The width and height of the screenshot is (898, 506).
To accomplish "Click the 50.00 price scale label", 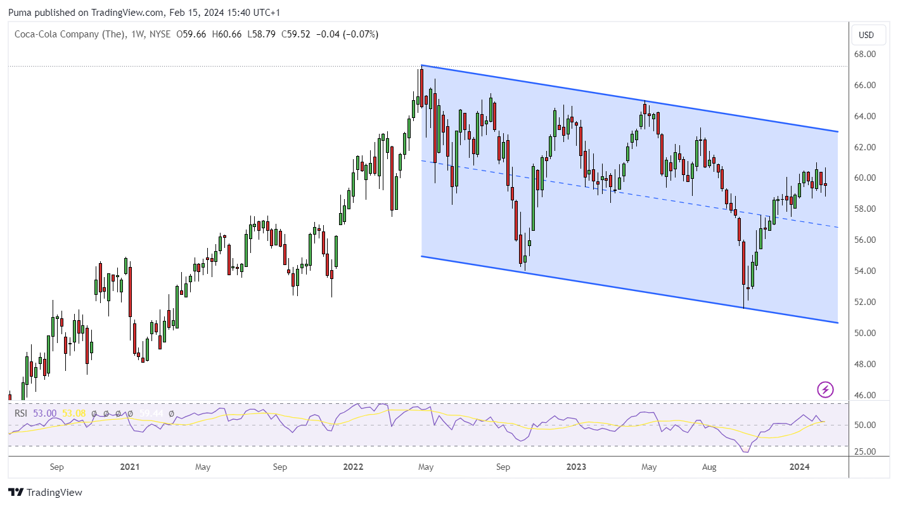I will click(866, 333).
